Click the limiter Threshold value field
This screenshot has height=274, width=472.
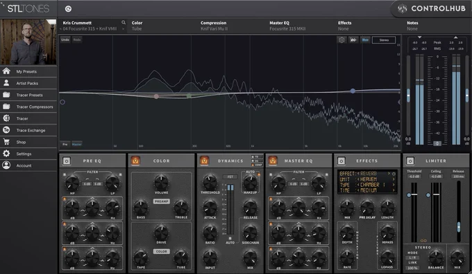[414, 176]
